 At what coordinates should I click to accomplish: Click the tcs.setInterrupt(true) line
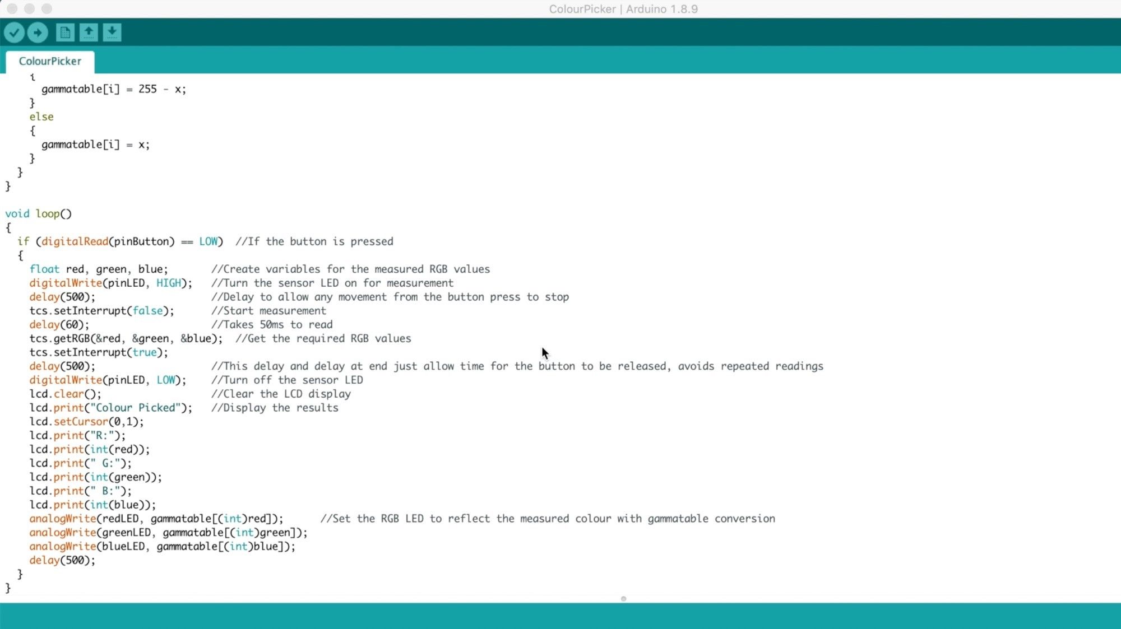[x=98, y=352]
